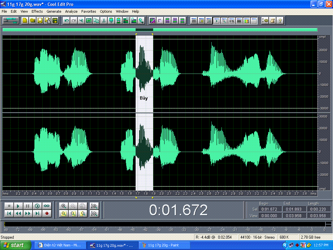This screenshot has width=333, height=250.
Task: Click the Rewind button
Action: (x=18, y=213)
